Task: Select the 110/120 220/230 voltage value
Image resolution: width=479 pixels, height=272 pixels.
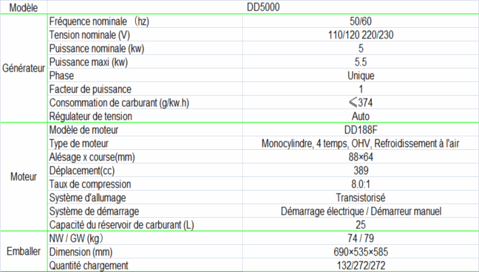Action: pyautogui.click(x=360, y=35)
